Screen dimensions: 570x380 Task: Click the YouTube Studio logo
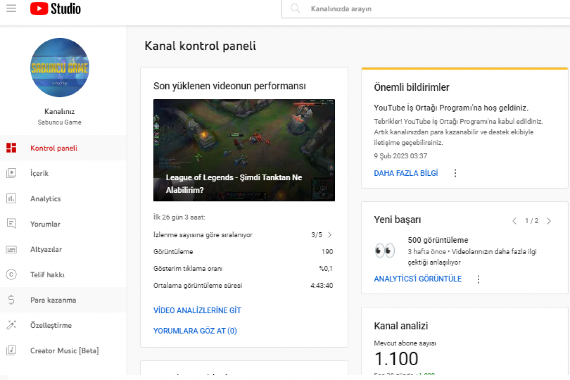click(x=56, y=9)
